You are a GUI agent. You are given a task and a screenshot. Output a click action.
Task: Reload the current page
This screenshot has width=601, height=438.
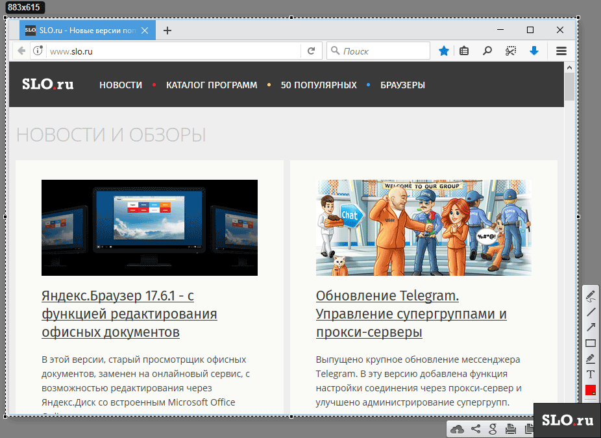(312, 51)
